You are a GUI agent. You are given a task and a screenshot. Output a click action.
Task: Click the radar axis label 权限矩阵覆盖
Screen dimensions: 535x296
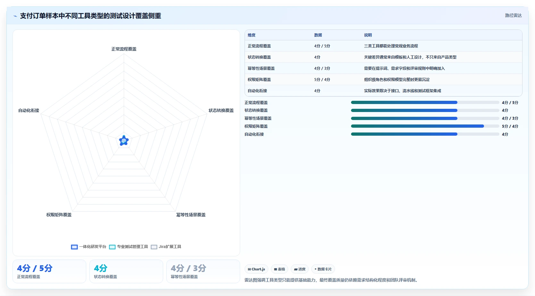tap(59, 215)
